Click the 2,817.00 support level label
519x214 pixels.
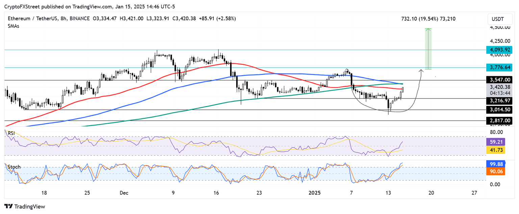[x=500, y=121]
